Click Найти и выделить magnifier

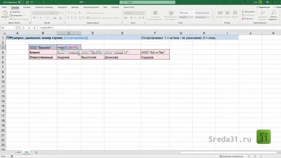[x=273, y=13]
